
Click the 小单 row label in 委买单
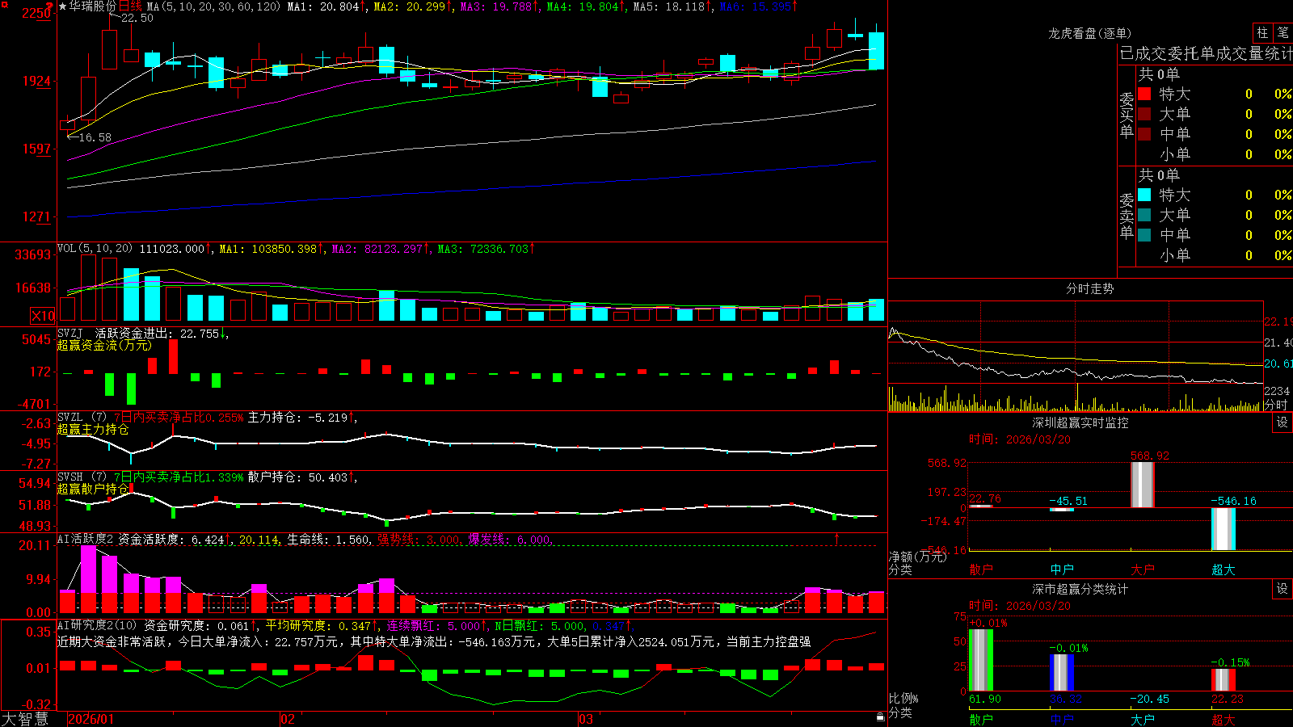pos(1175,154)
